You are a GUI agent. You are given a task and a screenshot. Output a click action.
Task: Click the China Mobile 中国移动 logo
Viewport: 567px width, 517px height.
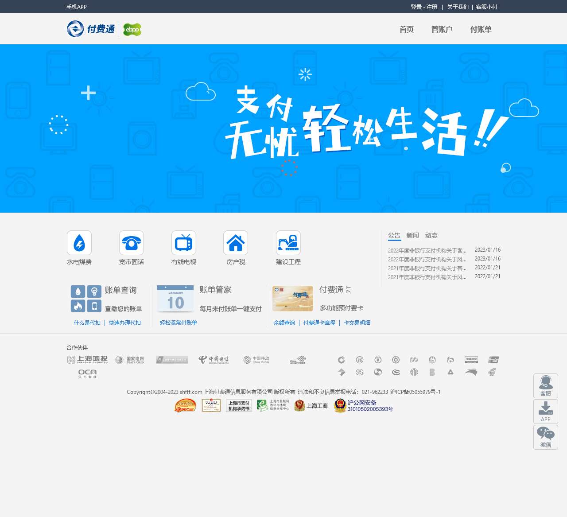(x=256, y=360)
